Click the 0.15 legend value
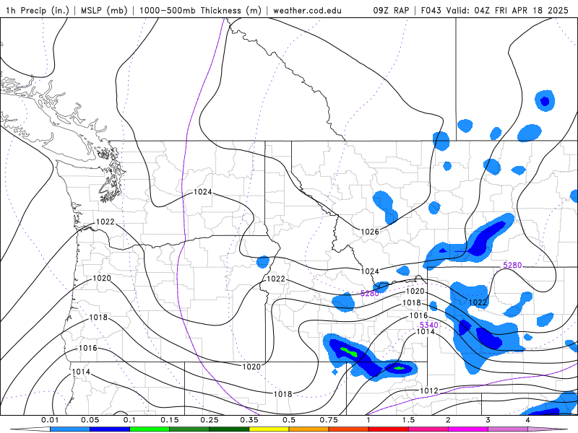The height and width of the screenshot is (433, 578). pyautogui.click(x=170, y=420)
